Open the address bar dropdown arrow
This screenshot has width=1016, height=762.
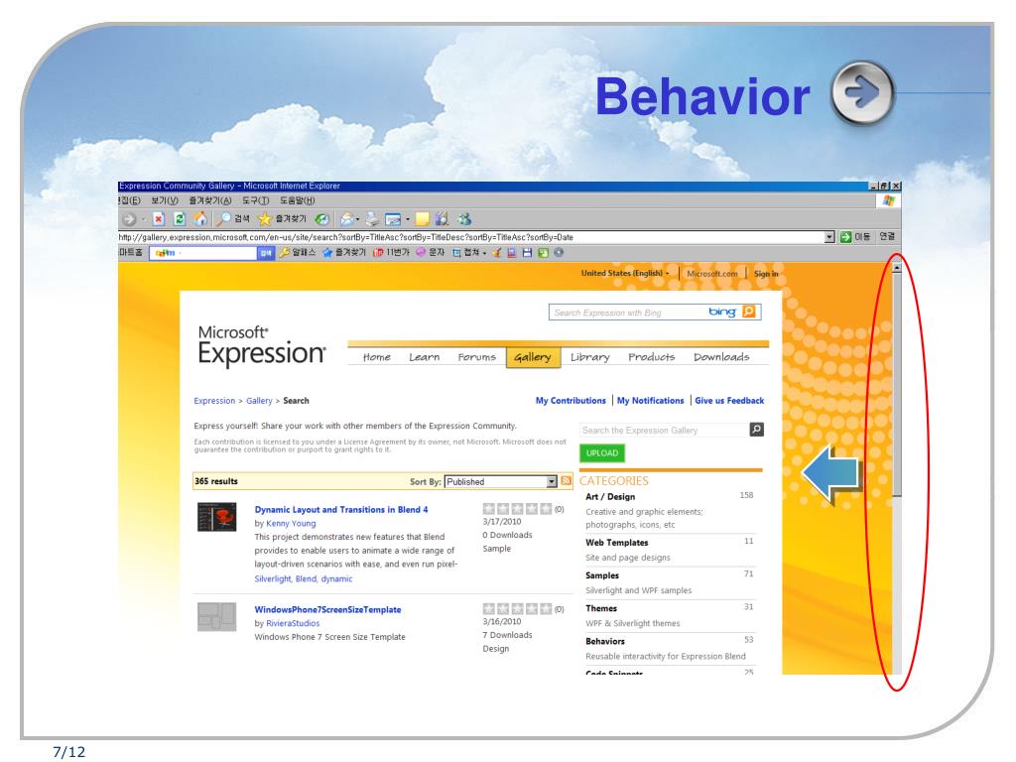pos(829,237)
